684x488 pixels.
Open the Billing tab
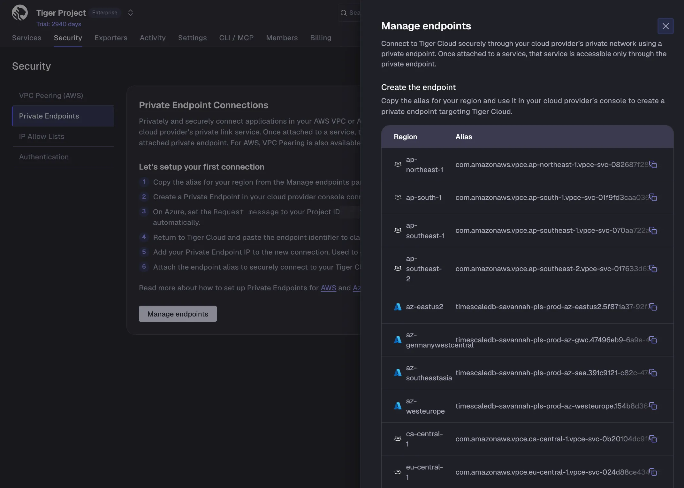click(x=321, y=38)
